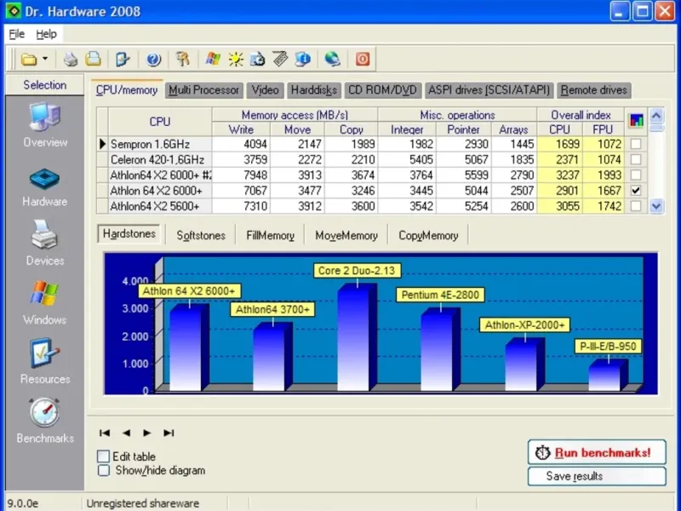Untick the Athlon 64 X2 6000+ row checkbox
This screenshot has width=681, height=511.
pyautogui.click(x=636, y=190)
